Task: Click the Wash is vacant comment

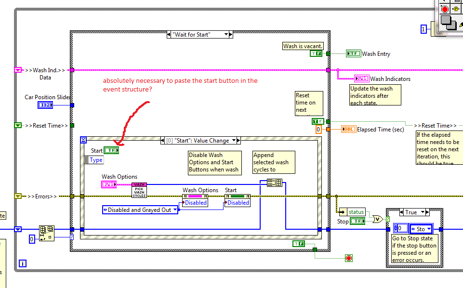Action: coord(303,46)
